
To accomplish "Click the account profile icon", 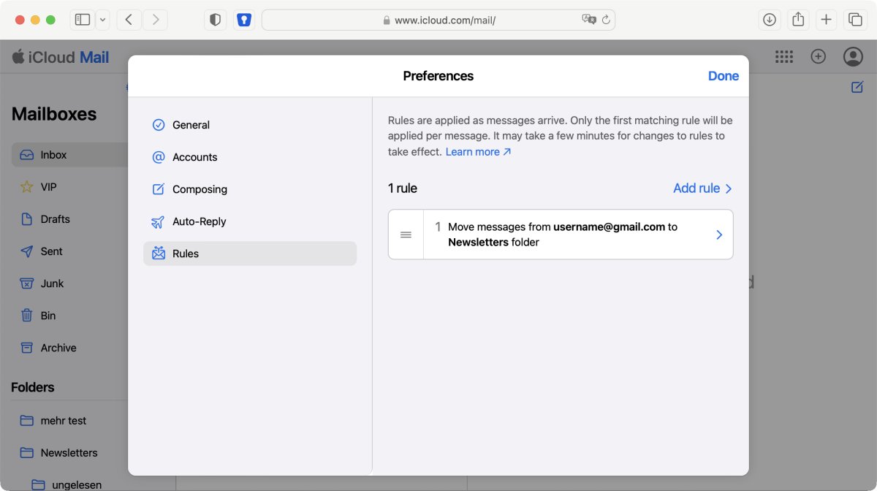I will point(852,57).
